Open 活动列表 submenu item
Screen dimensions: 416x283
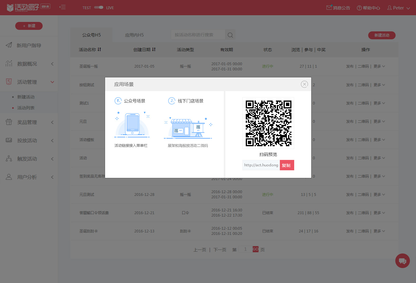click(x=26, y=108)
